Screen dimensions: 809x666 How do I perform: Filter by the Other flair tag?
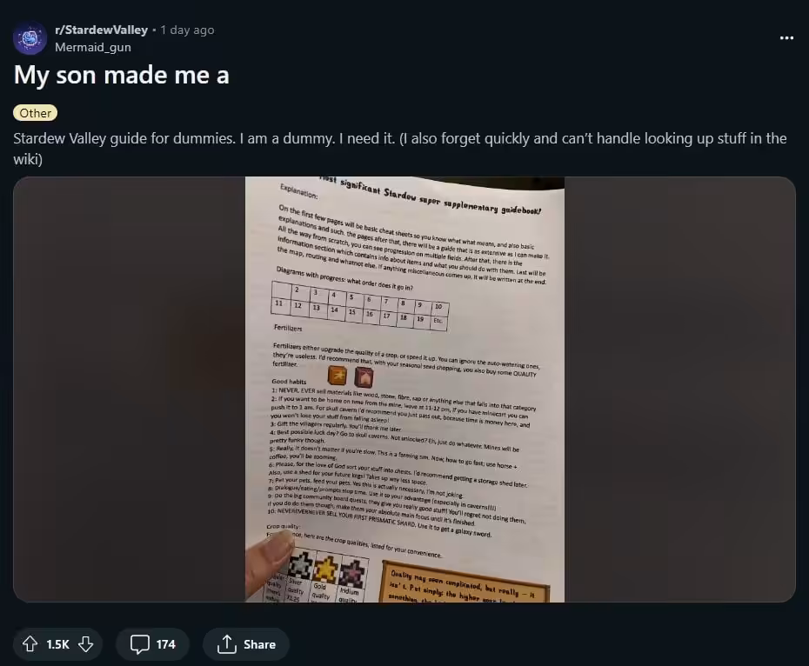coord(35,113)
